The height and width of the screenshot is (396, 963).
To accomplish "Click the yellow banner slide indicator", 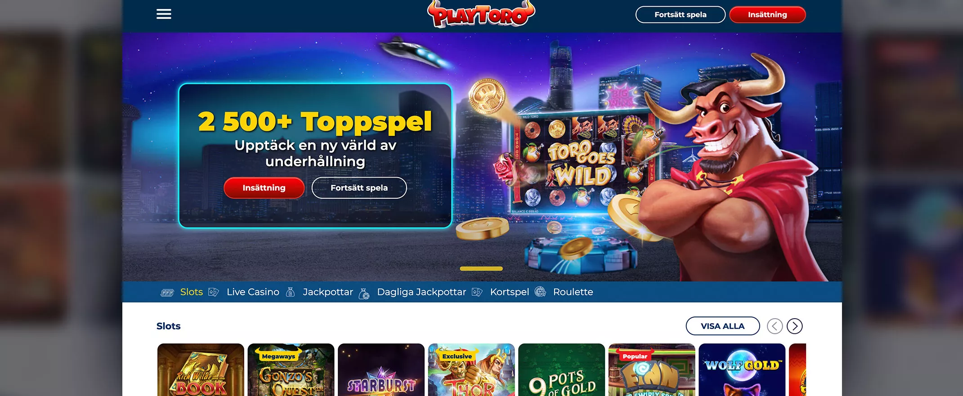I will pyautogui.click(x=481, y=268).
